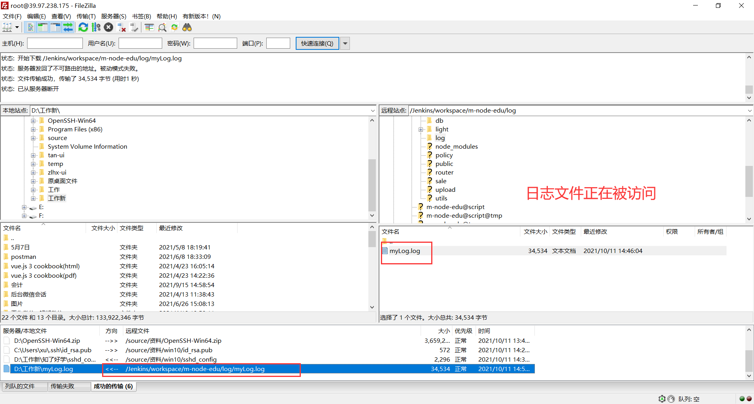
Task: Open the 传输(T) menu
Action: pos(86,16)
